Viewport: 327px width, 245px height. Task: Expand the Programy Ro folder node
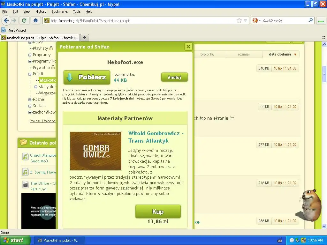(30, 61)
